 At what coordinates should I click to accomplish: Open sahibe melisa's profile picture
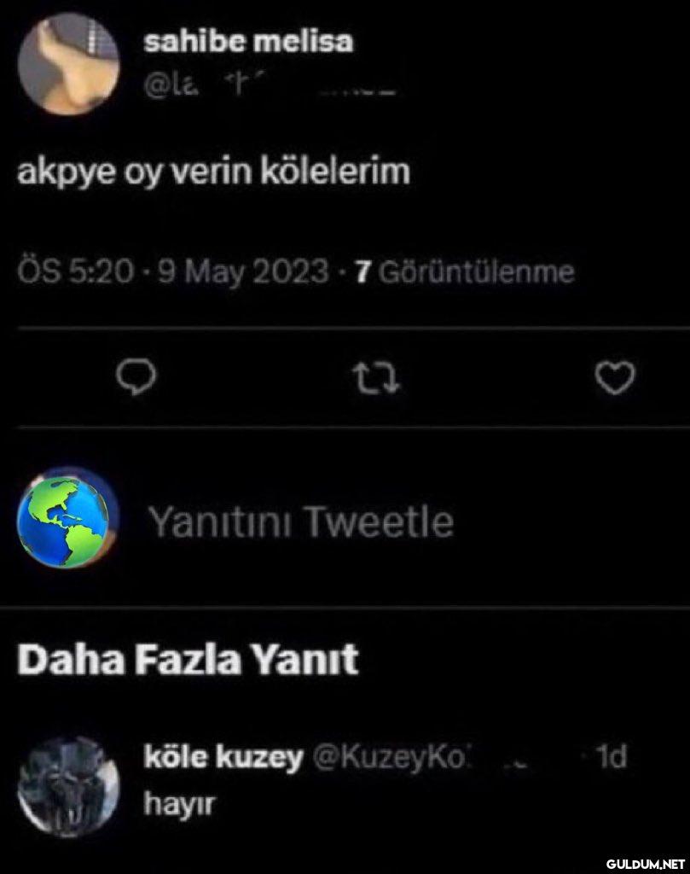pyautogui.click(x=68, y=63)
